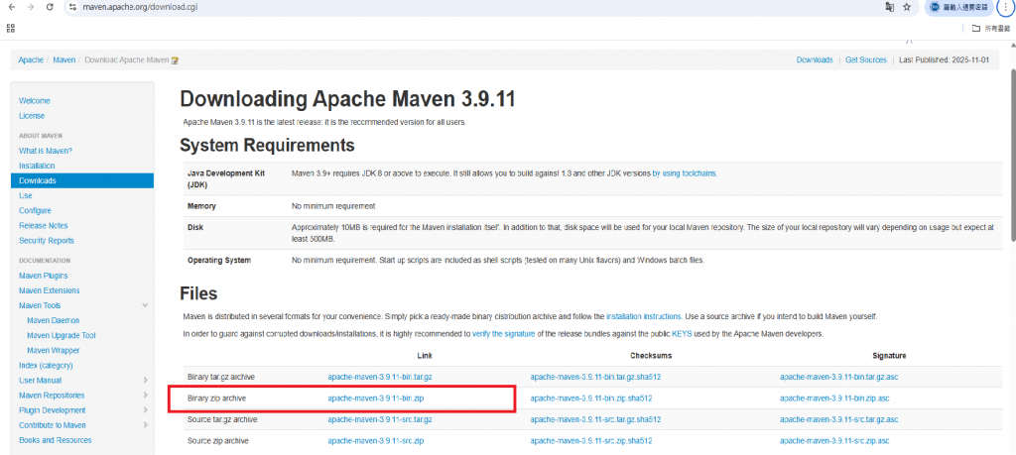Open apache-maven-3.9.11-bin.zip.sha512 checksum
The width and height of the screenshot is (1016, 455).
coord(591,398)
